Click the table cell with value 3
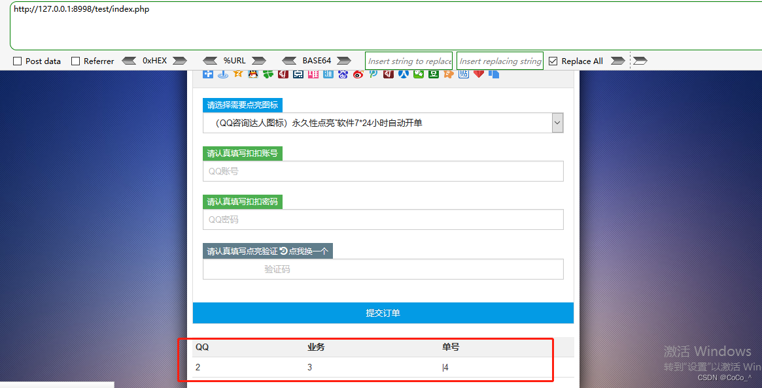This screenshot has width=762, height=388. click(309, 367)
